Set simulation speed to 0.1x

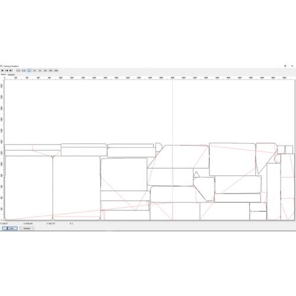coord(18,70)
